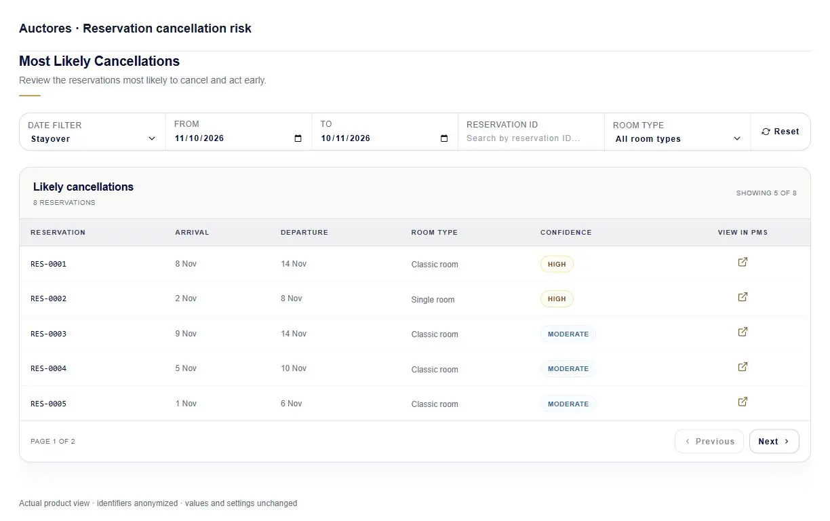Go to the Next page
This screenshot has width=830, height=521.
[774, 441]
